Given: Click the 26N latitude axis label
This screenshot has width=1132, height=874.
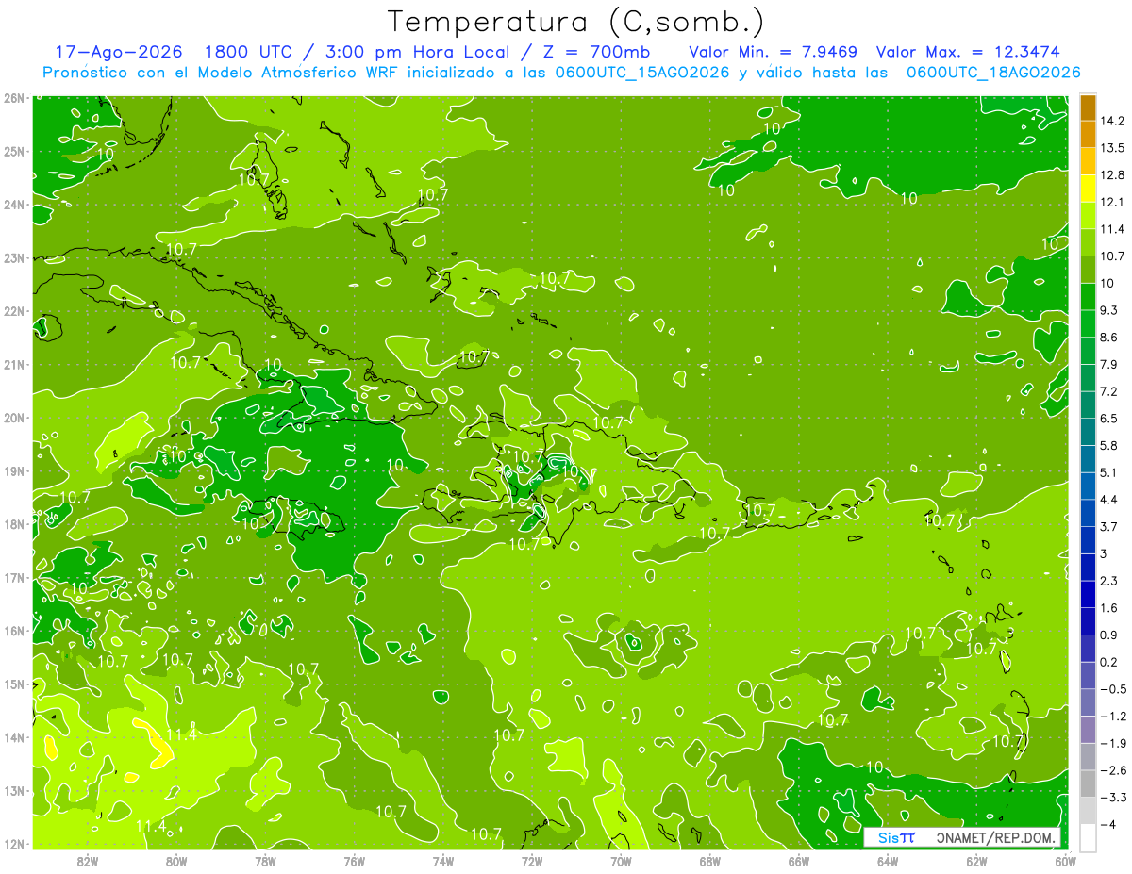Looking at the screenshot, I should pyautogui.click(x=14, y=97).
